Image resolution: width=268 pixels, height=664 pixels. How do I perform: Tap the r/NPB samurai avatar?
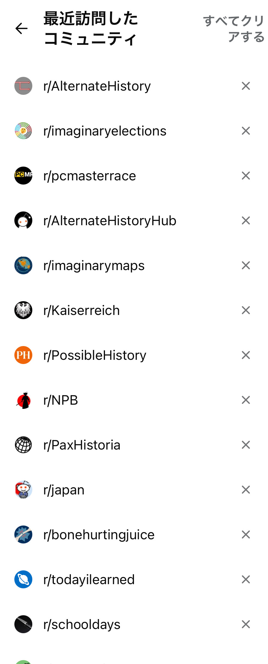(23, 400)
